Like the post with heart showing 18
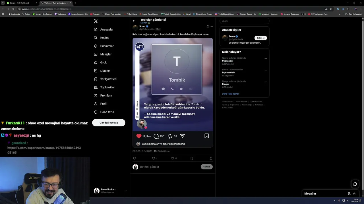This screenshot has width=364, height=204. 174,158
